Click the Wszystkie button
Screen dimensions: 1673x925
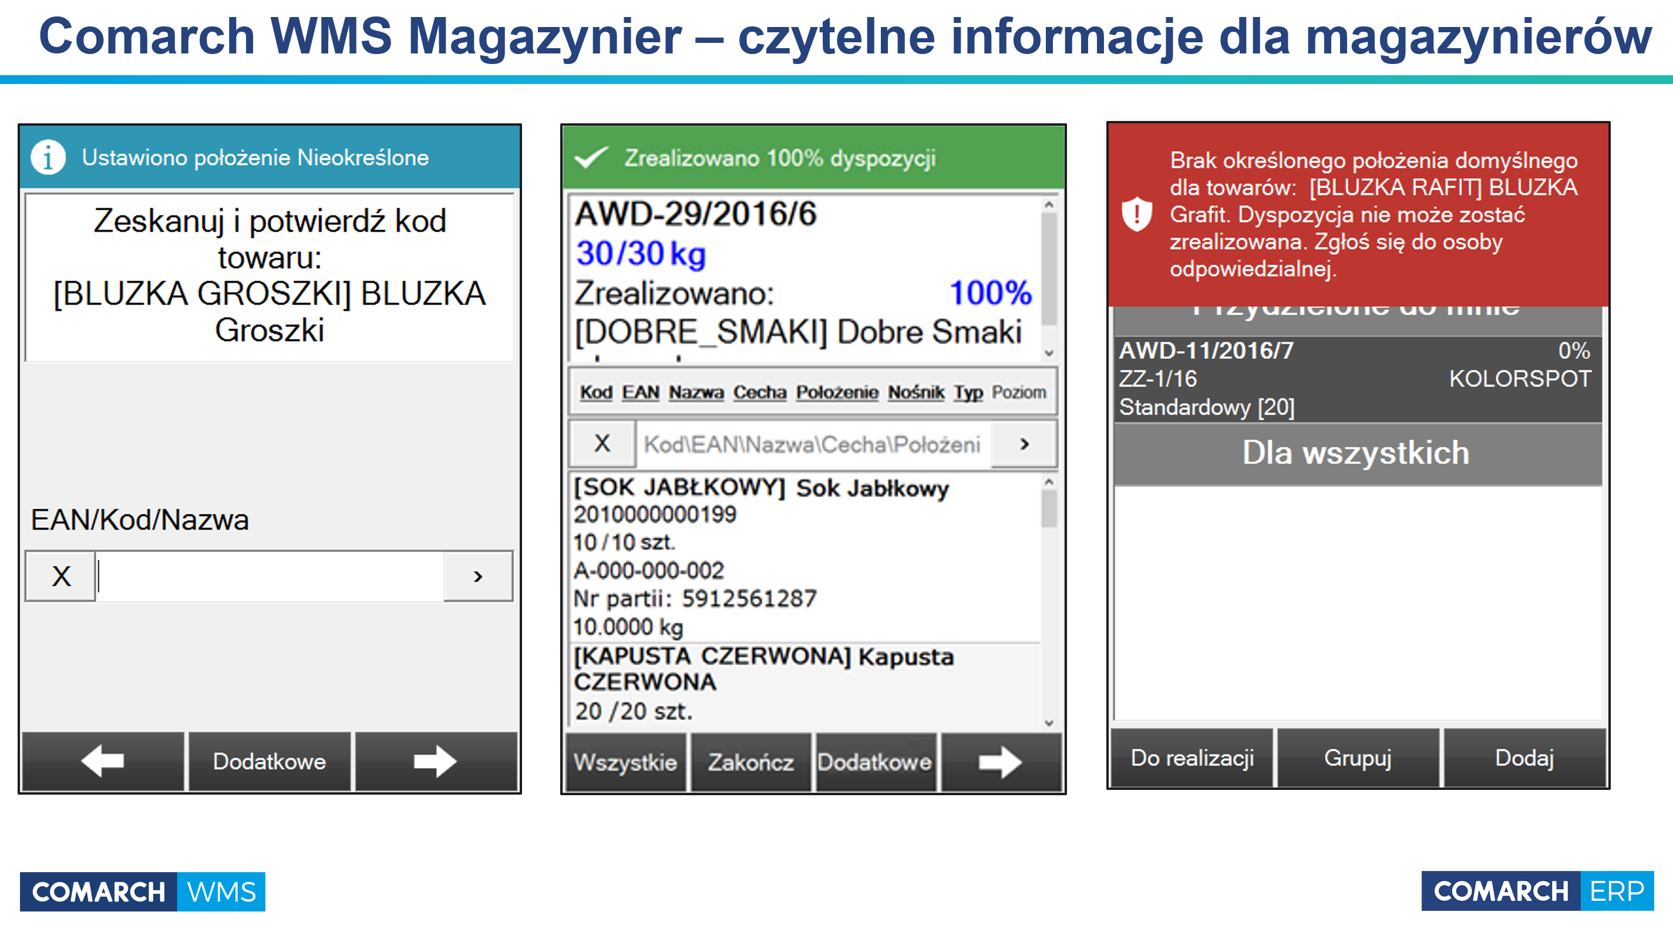tap(625, 762)
